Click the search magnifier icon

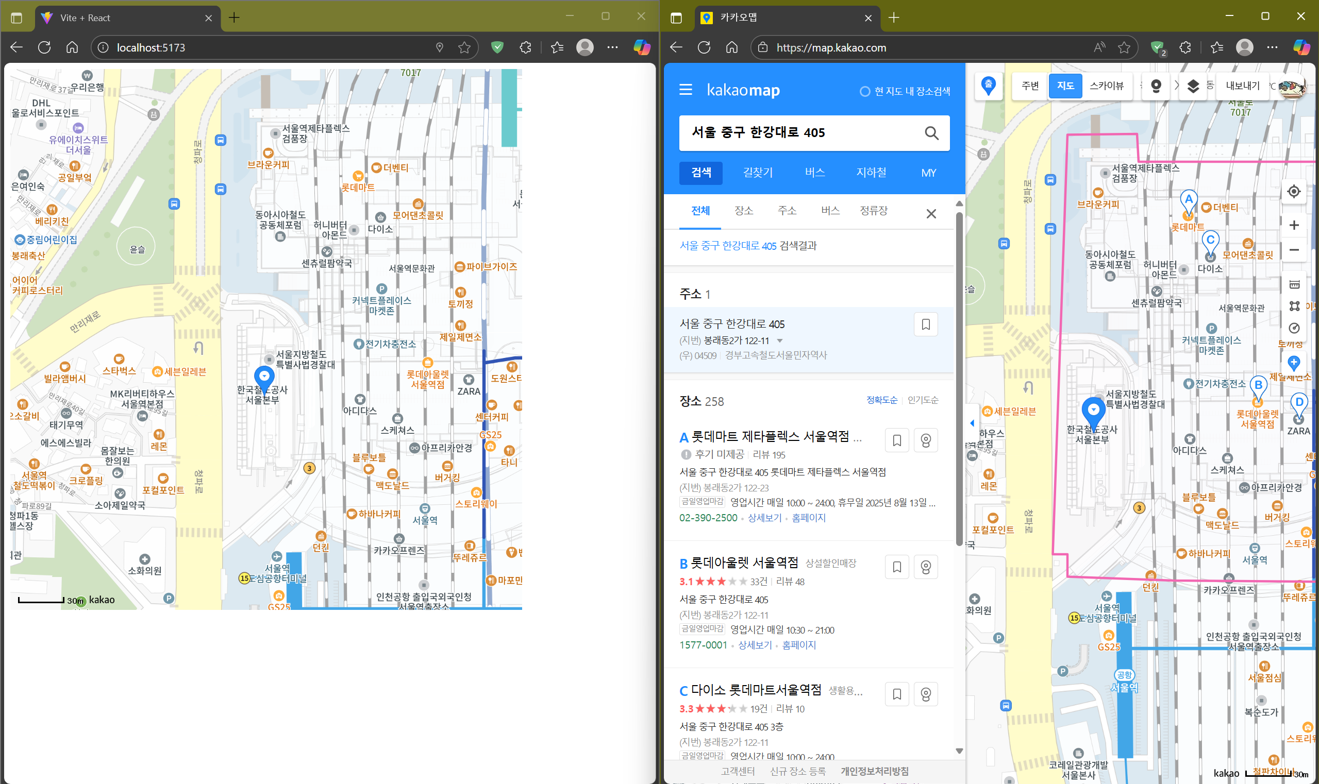(x=931, y=132)
